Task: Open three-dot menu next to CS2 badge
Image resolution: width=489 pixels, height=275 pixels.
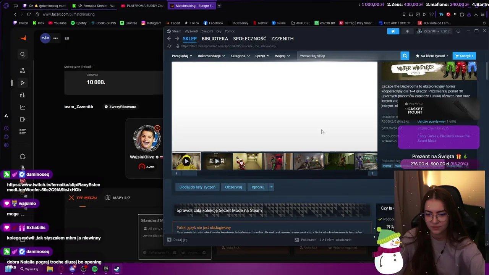Action: point(55,38)
